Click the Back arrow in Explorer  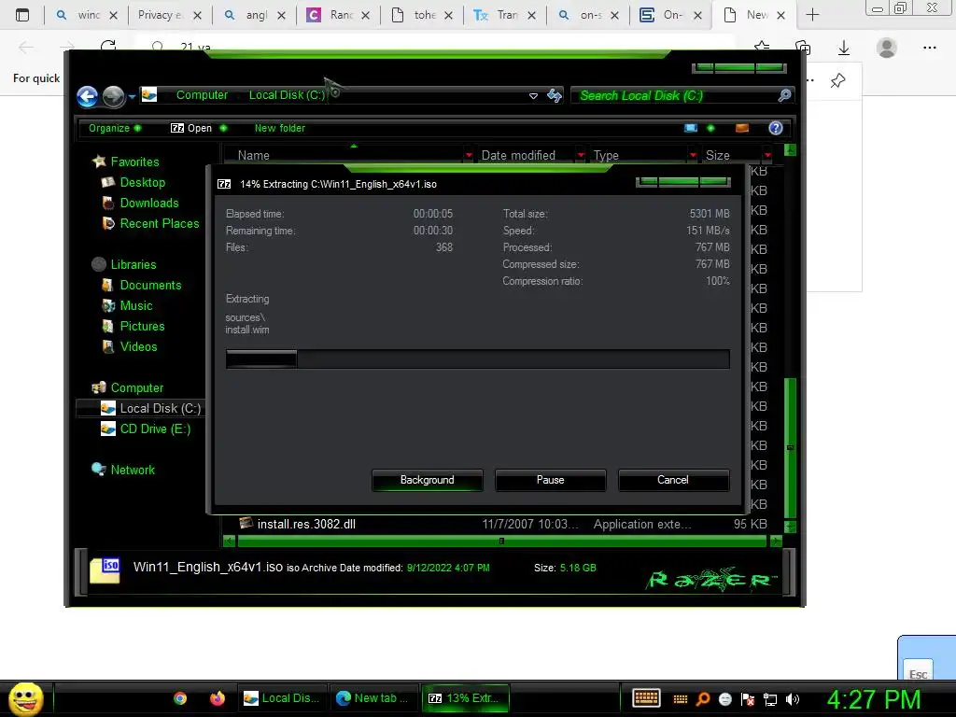[87, 96]
